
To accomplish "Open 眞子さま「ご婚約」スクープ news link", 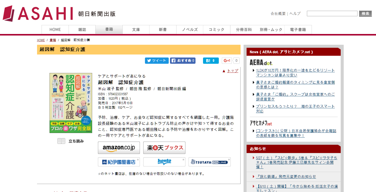I will click(x=295, y=97).
